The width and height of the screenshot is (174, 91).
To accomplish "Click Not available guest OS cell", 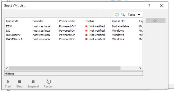I will 120,26.
